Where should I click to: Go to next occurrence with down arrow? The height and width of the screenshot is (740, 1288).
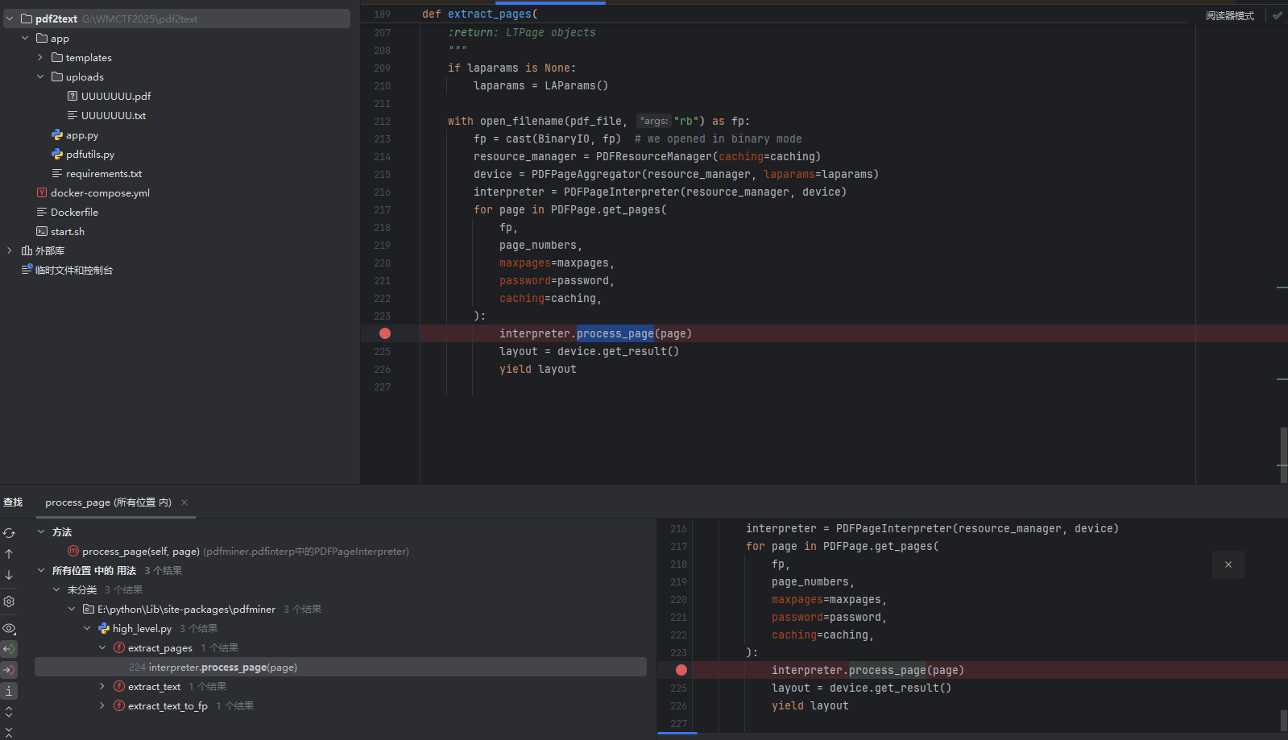pos(9,575)
